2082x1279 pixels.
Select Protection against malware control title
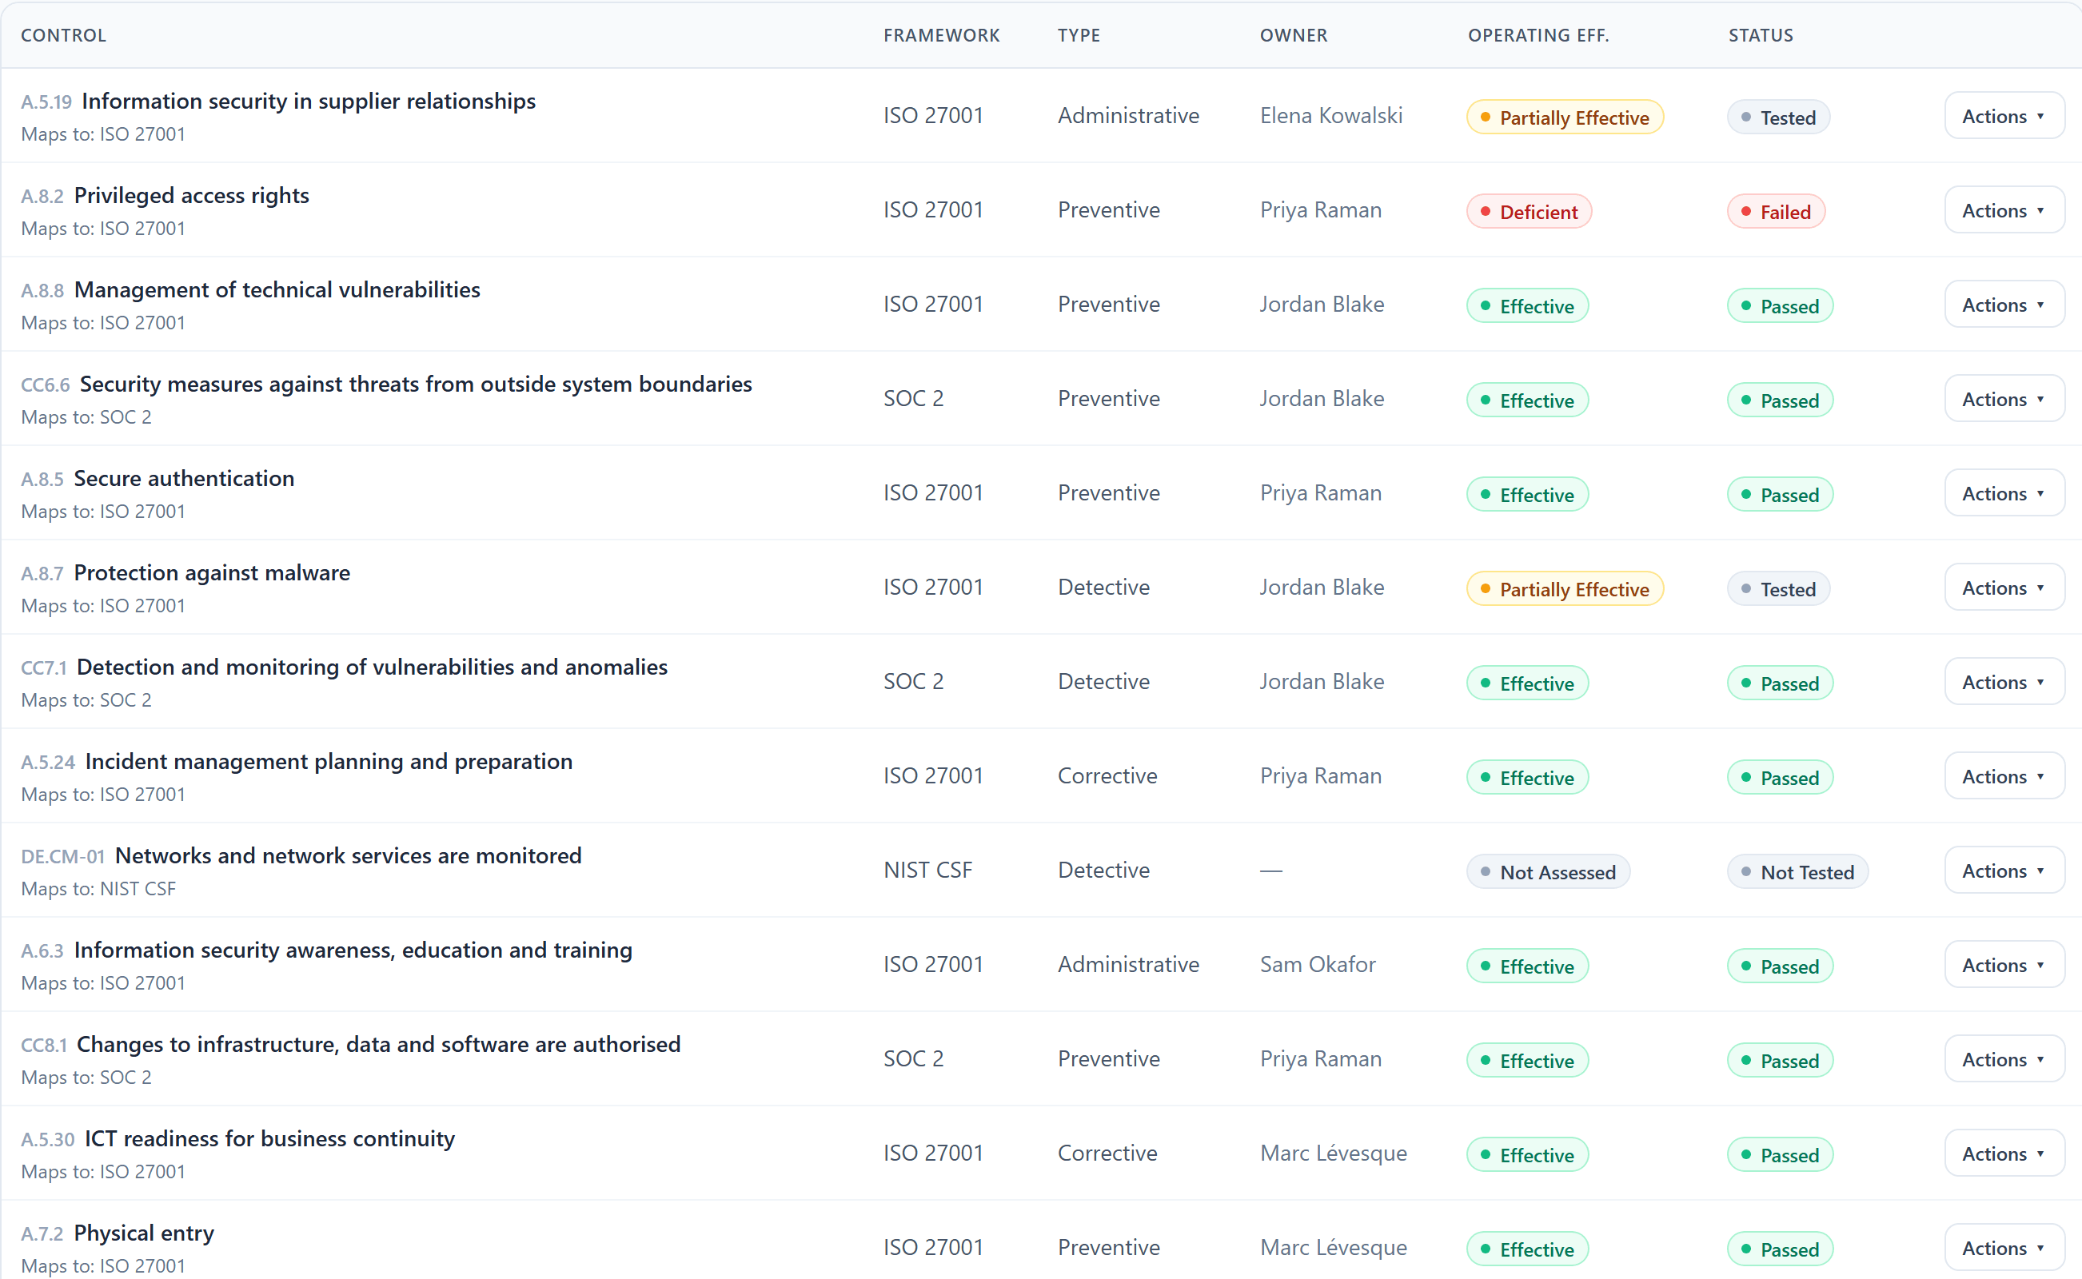click(213, 572)
